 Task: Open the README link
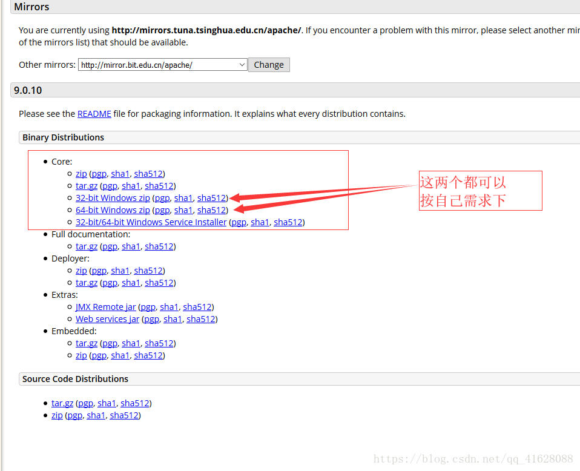coord(94,114)
